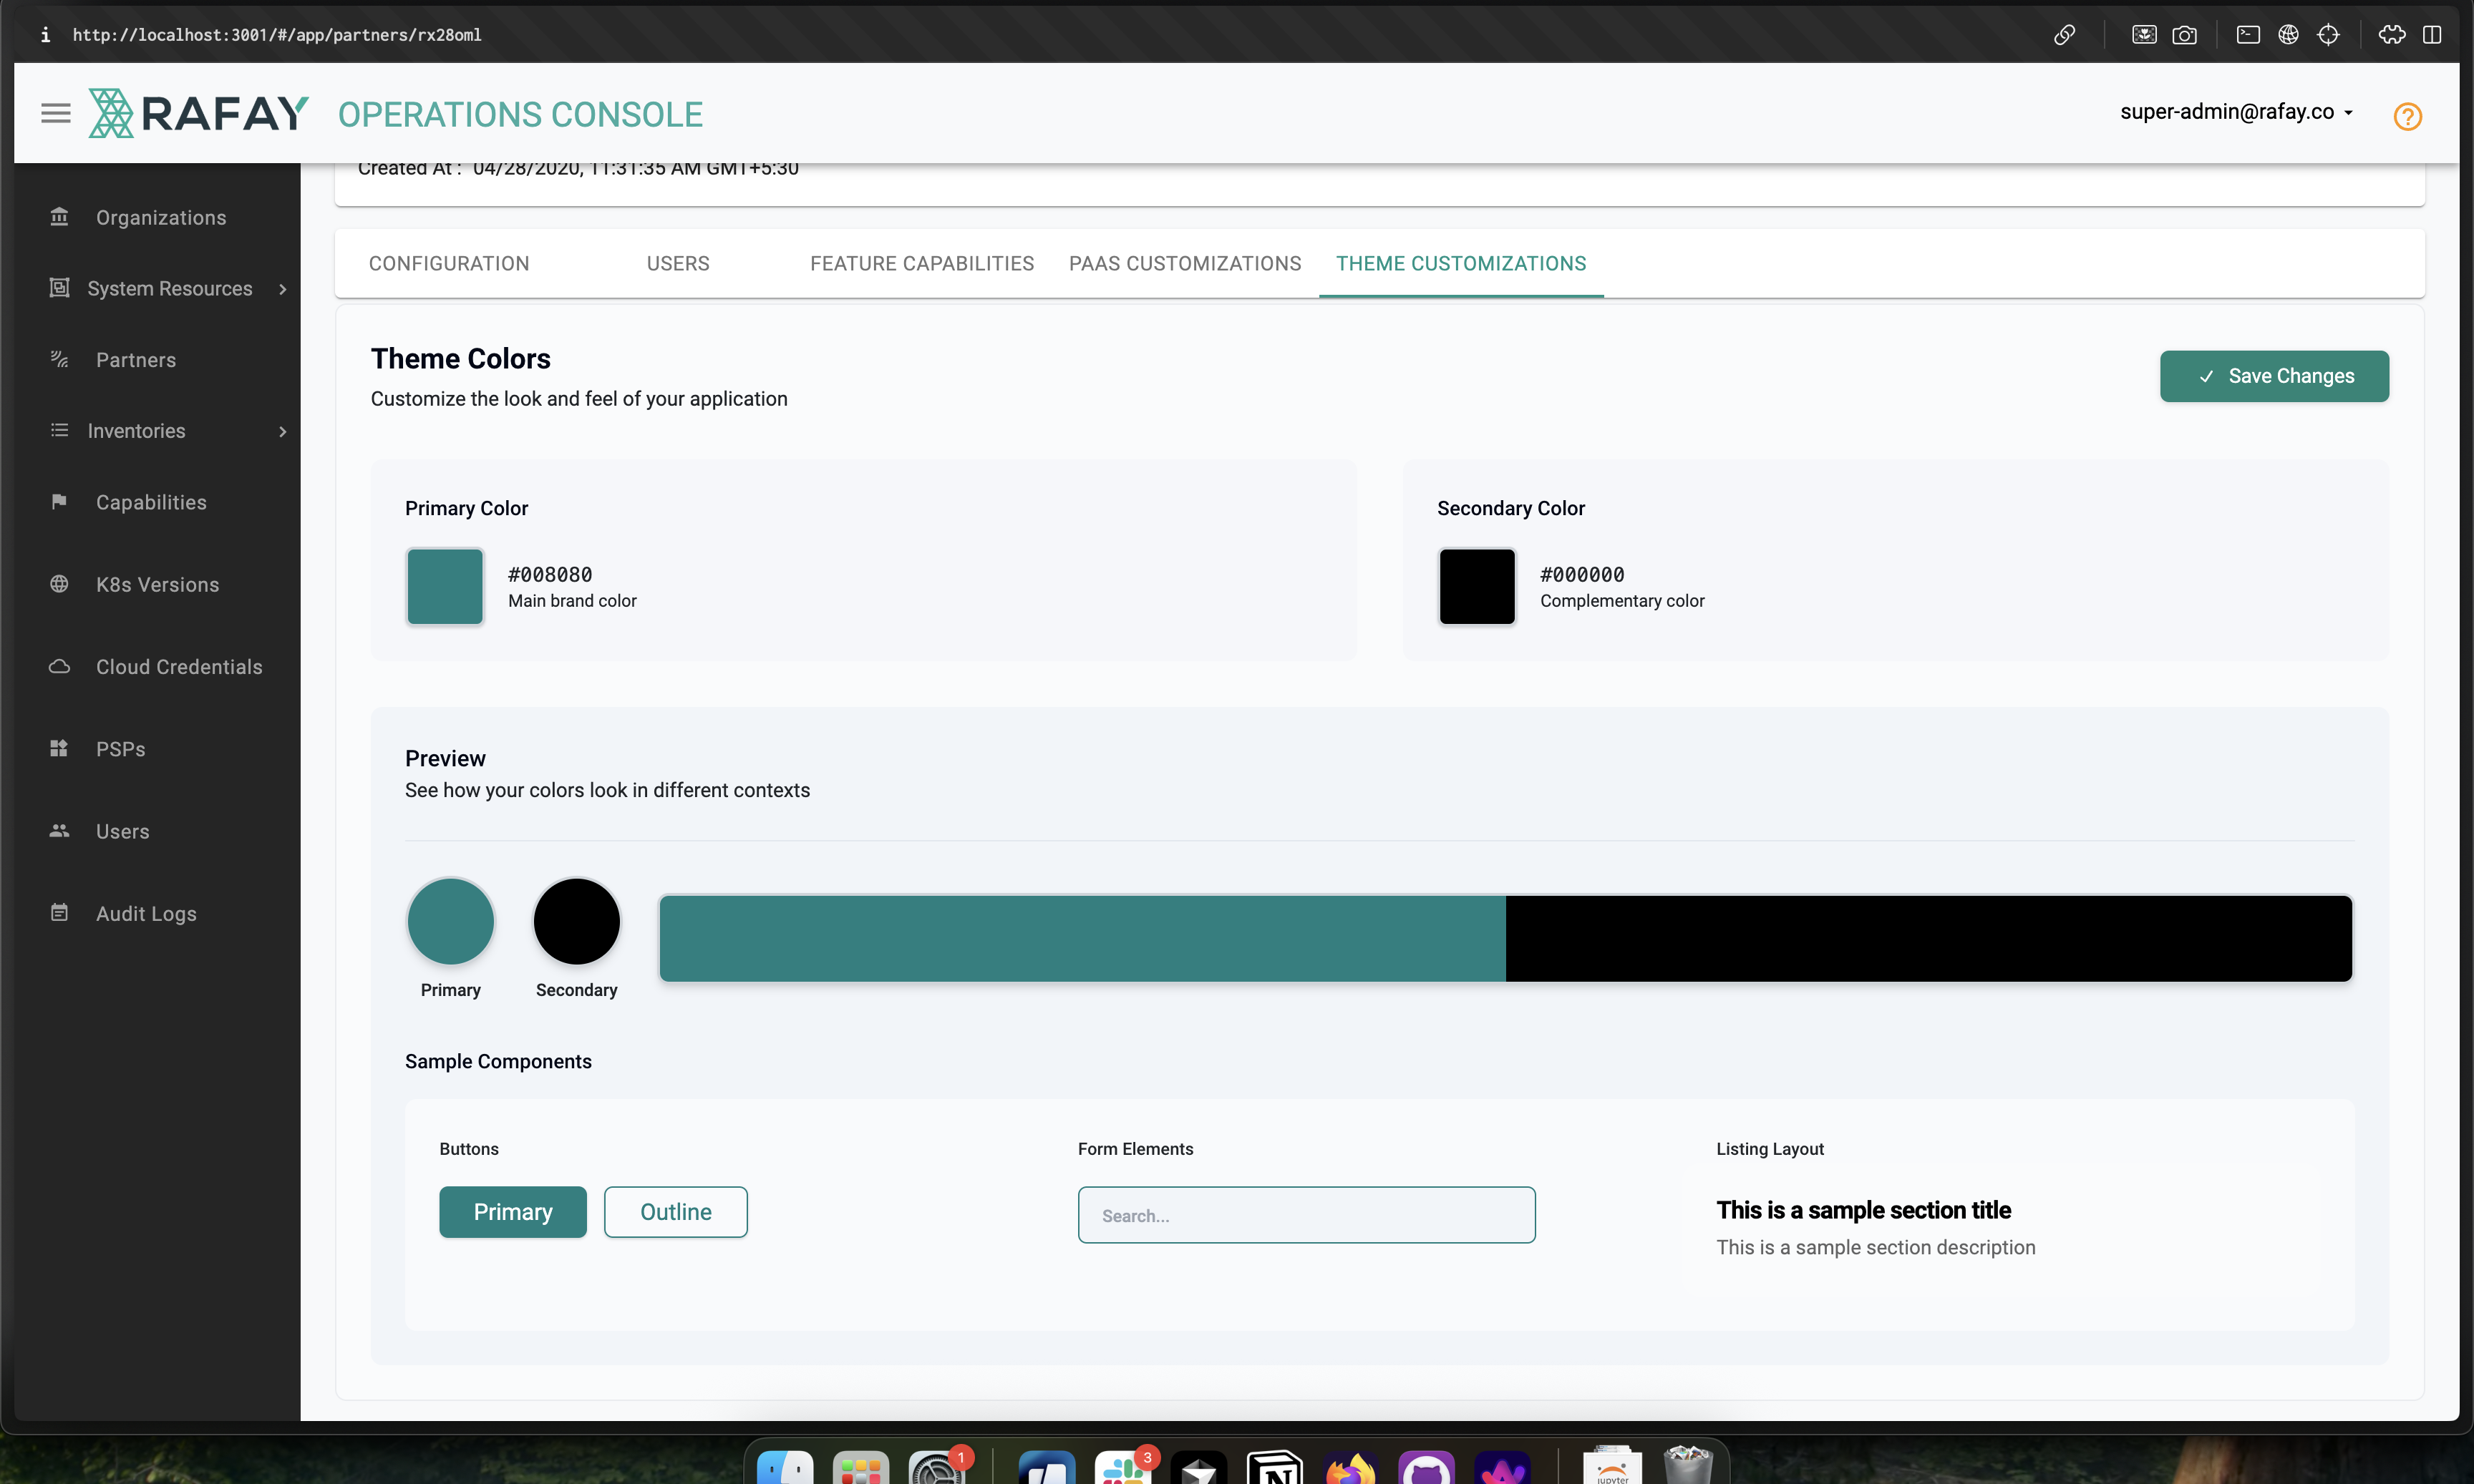This screenshot has width=2474, height=1484.
Task: Click the Organizations bank icon
Action: [59, 216]
